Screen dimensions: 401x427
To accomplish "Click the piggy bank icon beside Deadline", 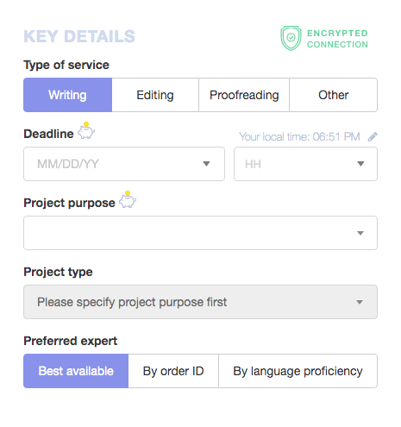I will [86, 131].
